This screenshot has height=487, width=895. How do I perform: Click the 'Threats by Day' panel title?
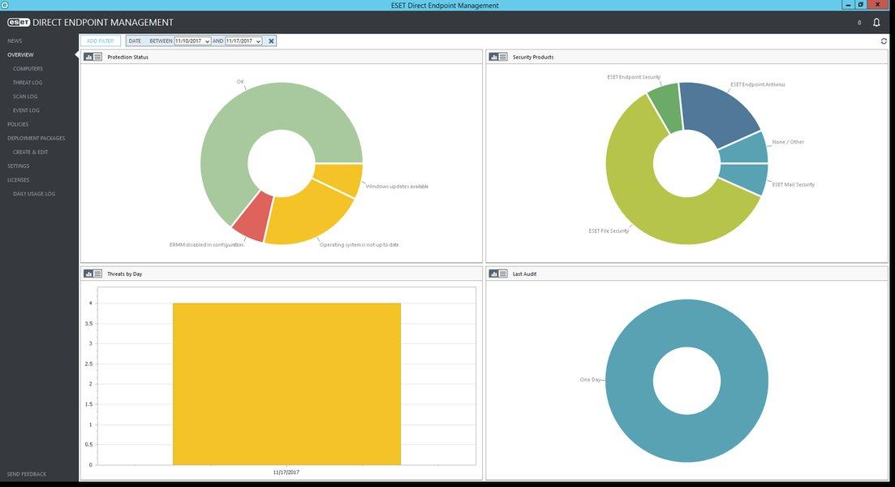click(x=124, y=274)
